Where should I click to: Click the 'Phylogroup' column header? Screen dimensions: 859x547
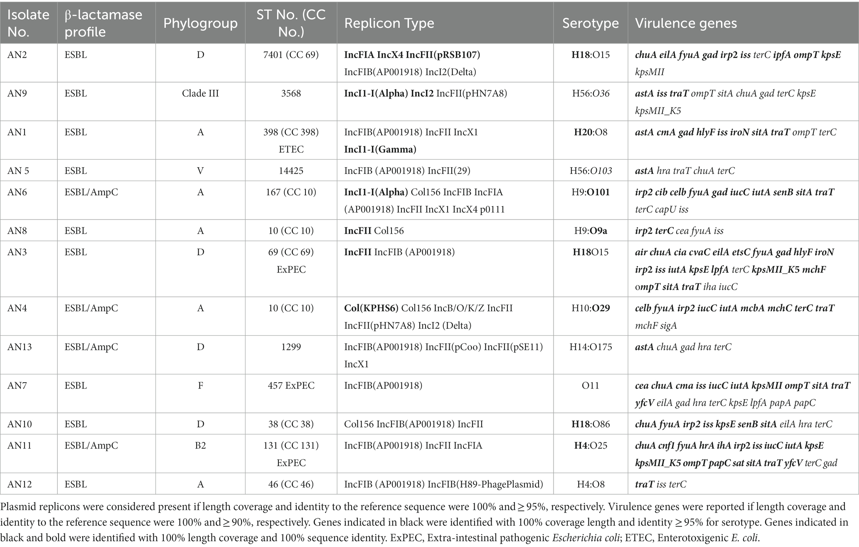(x=200, y=23)
